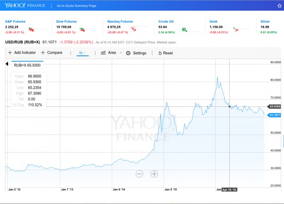Click the Dow Futures mini sparkline chart
This screenshot has height=204, width=284.
click(x=88, y=29)
